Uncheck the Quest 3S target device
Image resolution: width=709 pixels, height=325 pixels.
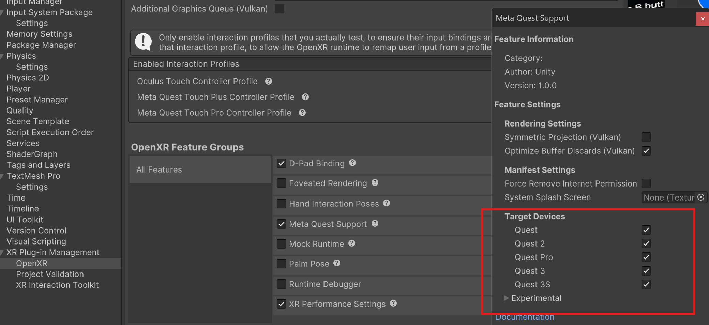pos(646,284)
